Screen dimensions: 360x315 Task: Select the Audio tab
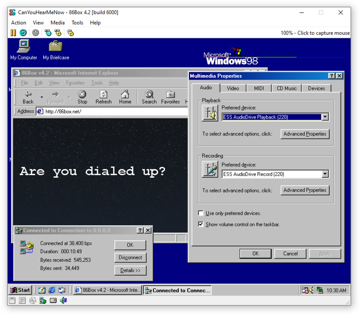coord(206,88)
